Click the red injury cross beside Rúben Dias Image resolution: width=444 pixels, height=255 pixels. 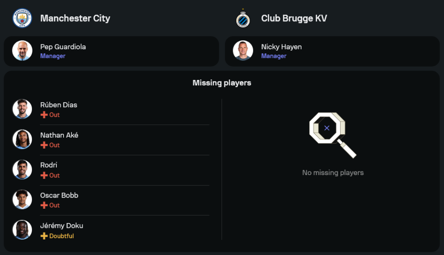44,115
